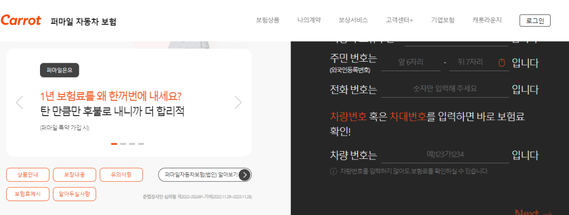Image resolution: width=569 pixels, height=215 pixels.
Task: Open the 기업보험 menu
Action: (443, 21)
